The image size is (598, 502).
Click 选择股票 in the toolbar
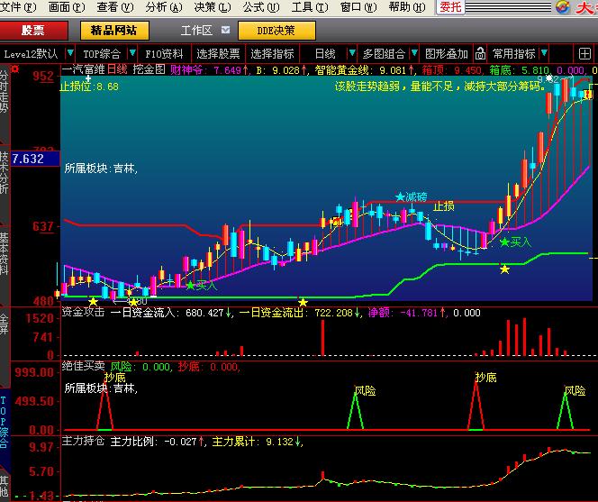(x=218, y=54)
